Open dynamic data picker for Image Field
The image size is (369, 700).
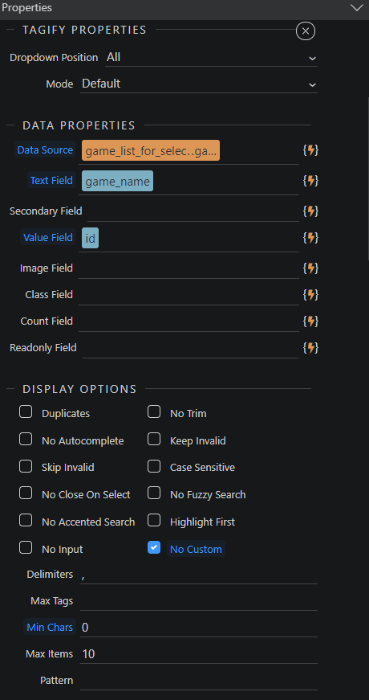pyautogui.click(x=310, y=268)
